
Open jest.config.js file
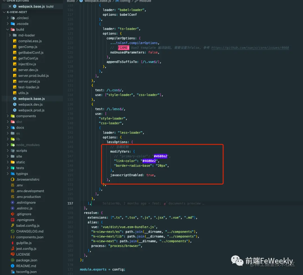[x=26, y=249]
